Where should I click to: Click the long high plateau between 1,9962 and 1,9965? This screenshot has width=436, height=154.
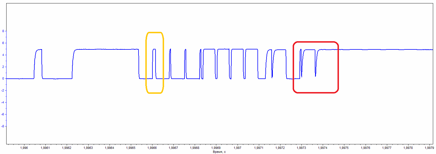pos(106,49)
